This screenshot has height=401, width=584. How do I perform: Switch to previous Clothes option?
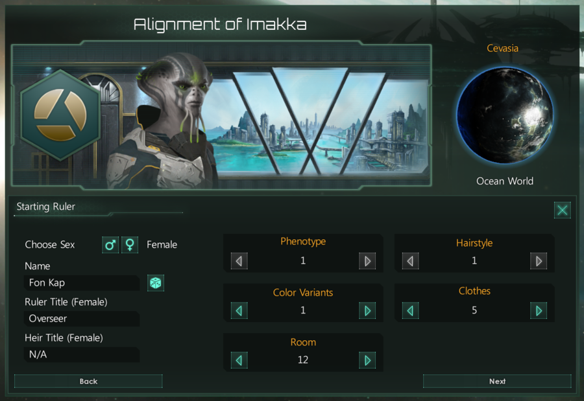point(410,310)
